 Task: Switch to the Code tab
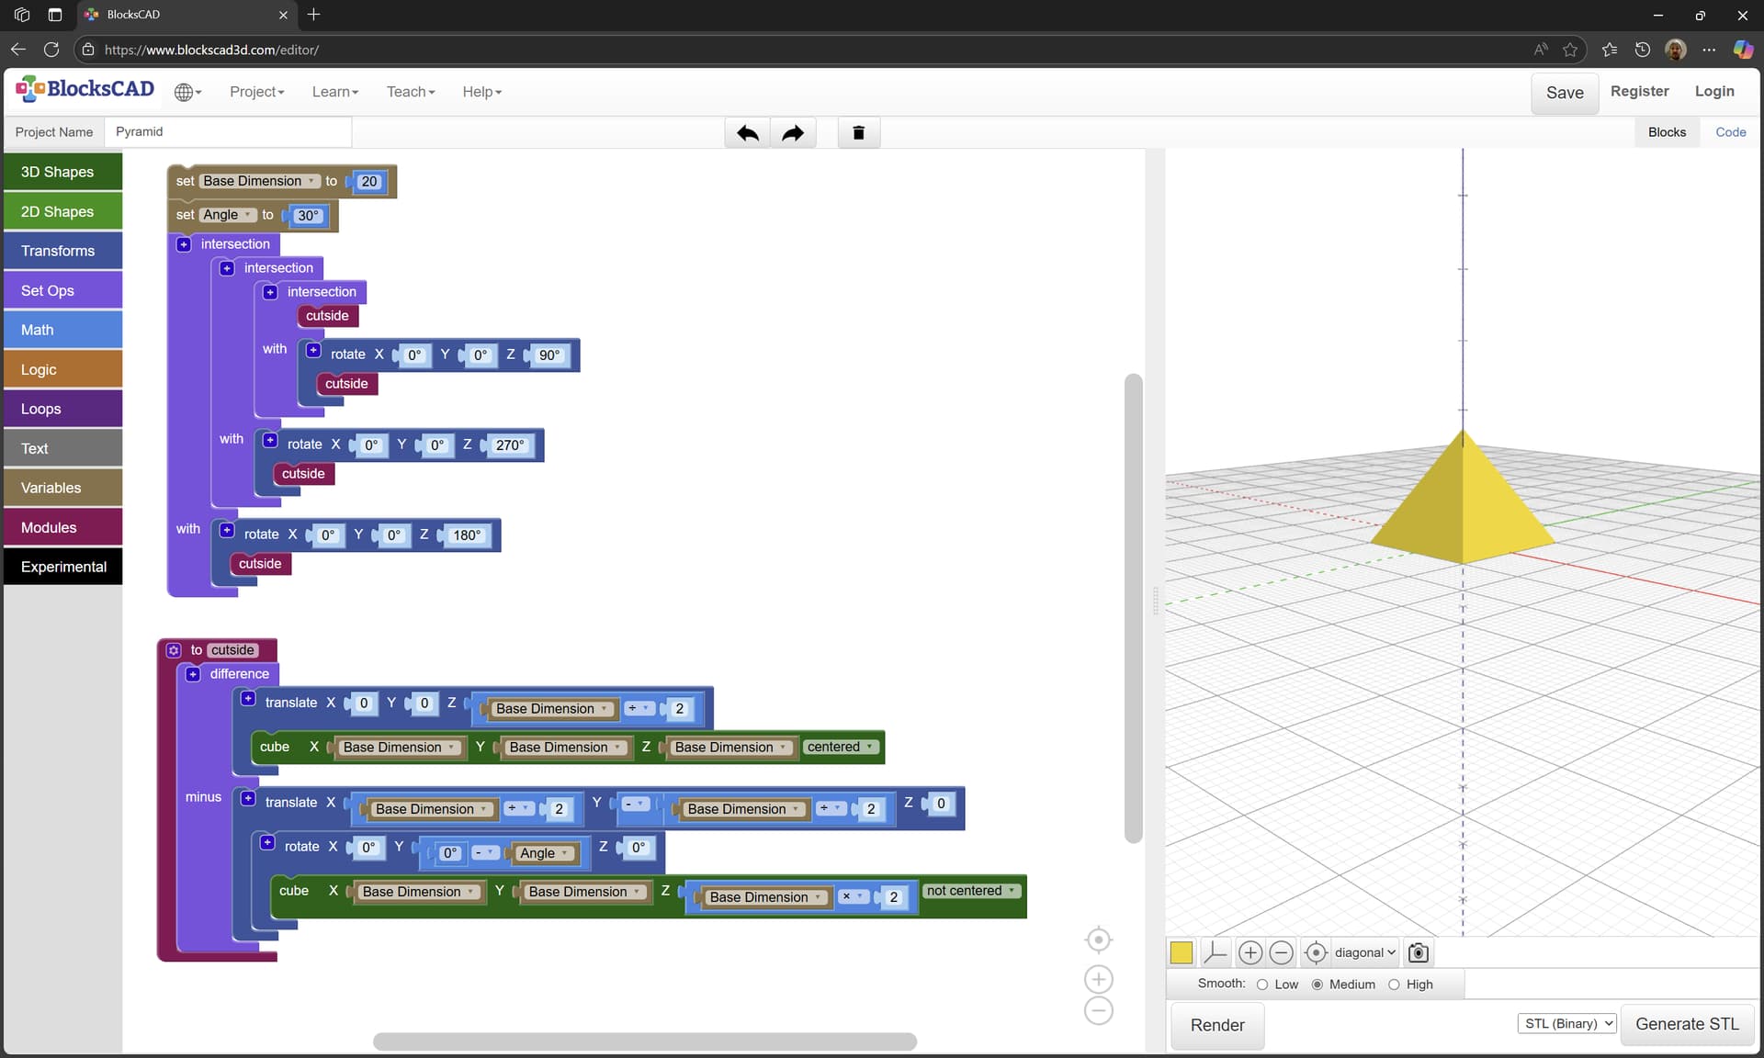tap(1730, 132)
